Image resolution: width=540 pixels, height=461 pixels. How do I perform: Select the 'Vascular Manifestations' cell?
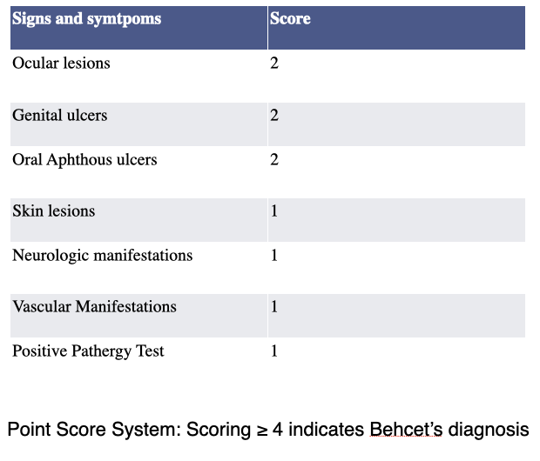(94, 307)
